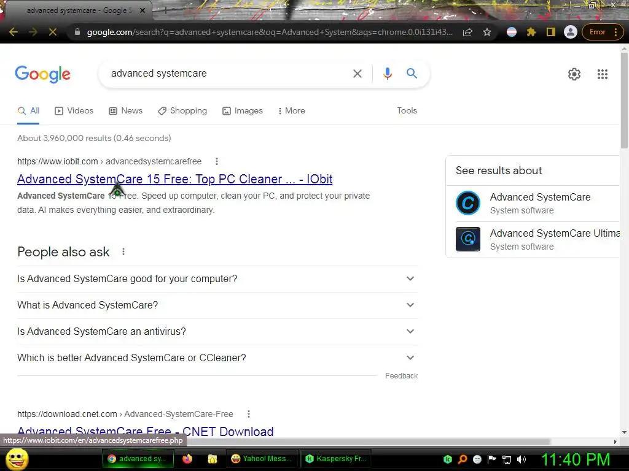Click the Advanced SystemCare Ultimate logo thumbnail
This screenshot has width=629, height=471.
[467, 239]
